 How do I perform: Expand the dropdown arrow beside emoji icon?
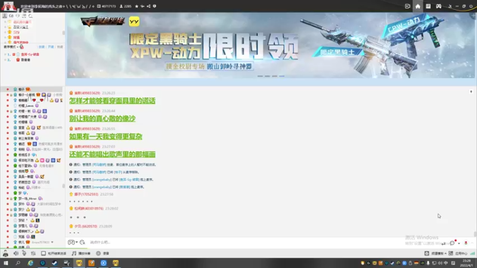click(77, 242)
